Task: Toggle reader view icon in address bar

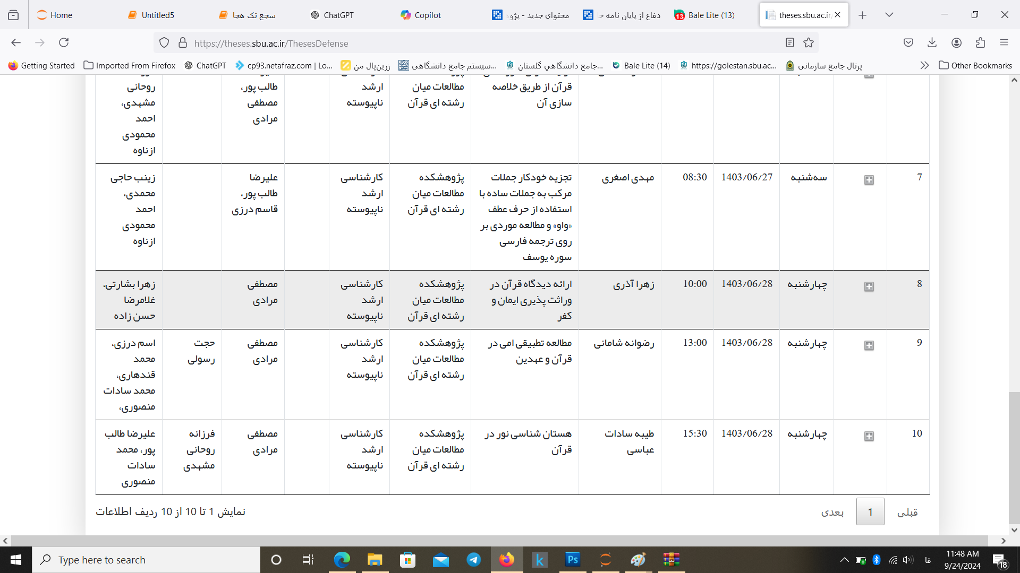Action: (790, 43)
